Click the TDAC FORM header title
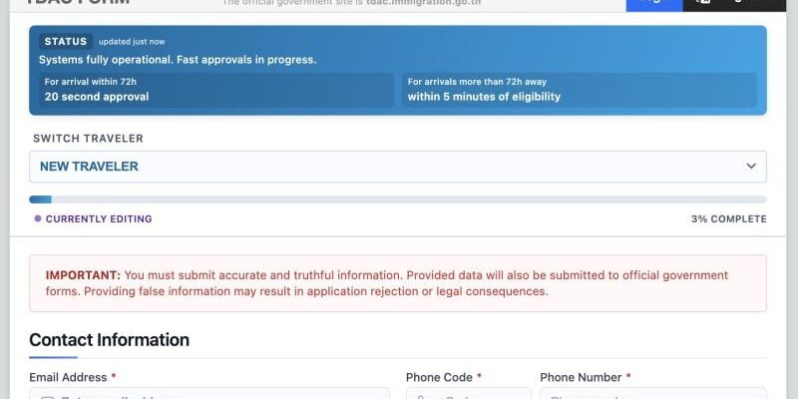This screenshot has width=798, height=399. point(78,2)
